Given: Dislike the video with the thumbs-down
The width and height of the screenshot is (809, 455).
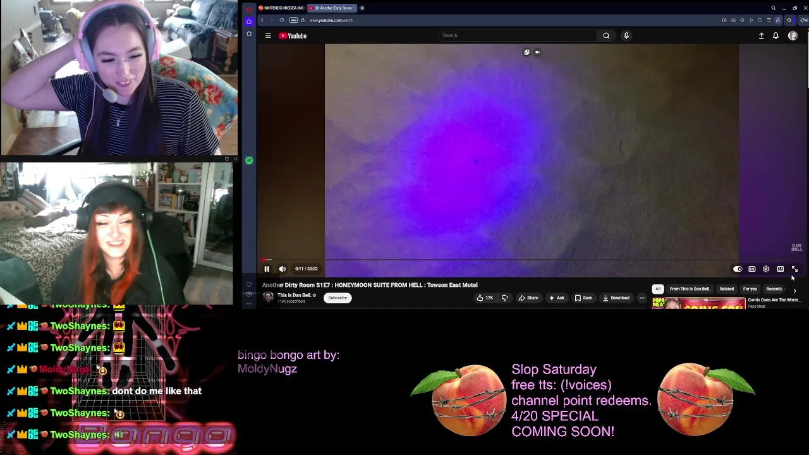Looking at the screenshot, I should tap(504, 298).
